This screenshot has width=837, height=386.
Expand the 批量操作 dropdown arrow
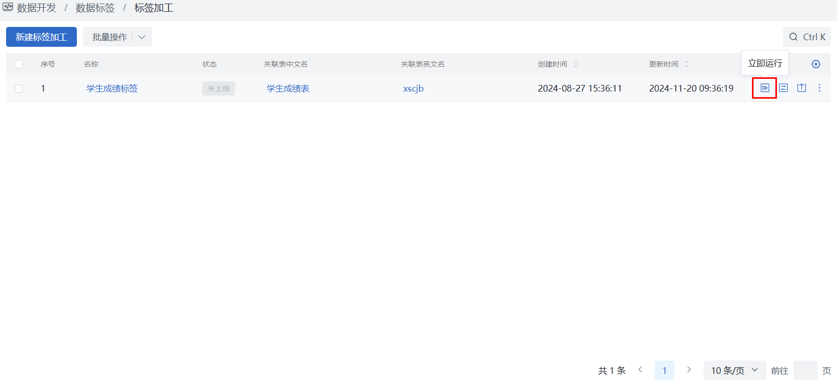(x=142, y=37)
